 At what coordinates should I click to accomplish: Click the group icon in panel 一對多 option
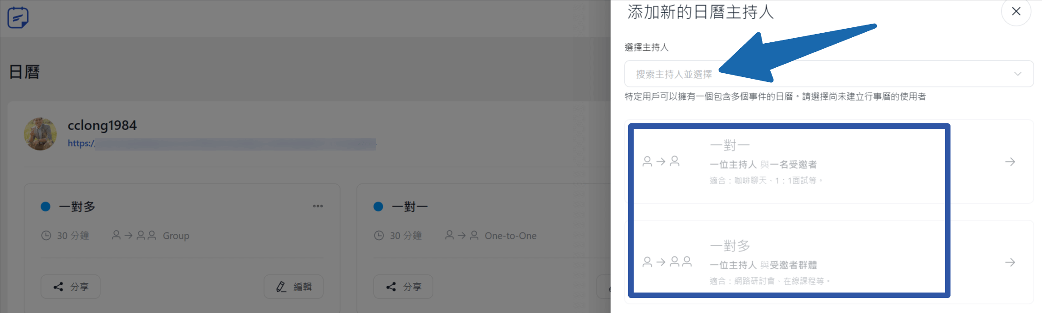(x=667, y=262)
